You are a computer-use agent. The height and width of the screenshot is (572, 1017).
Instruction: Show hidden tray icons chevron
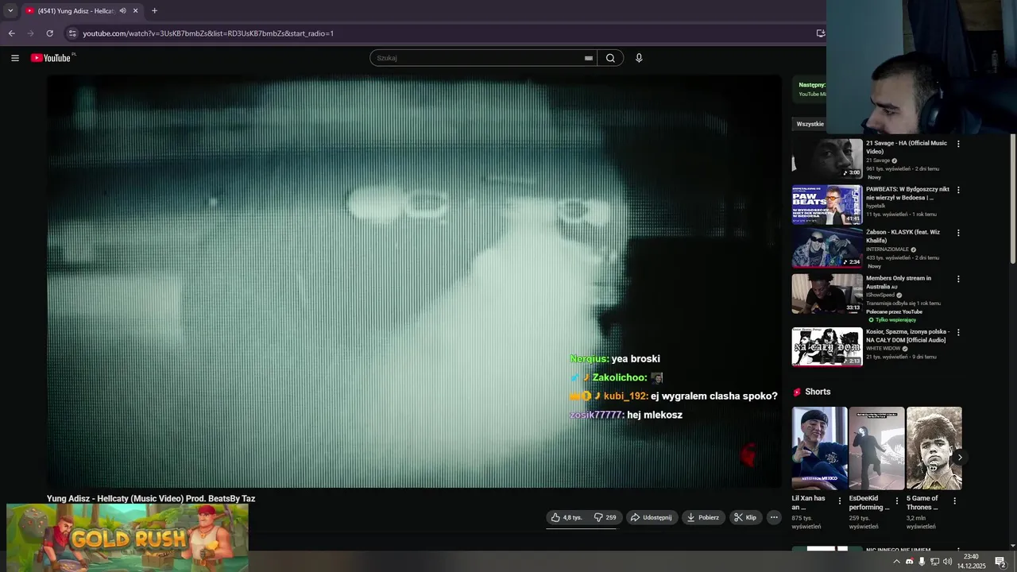pyautogui.click(x=897, y=562)
